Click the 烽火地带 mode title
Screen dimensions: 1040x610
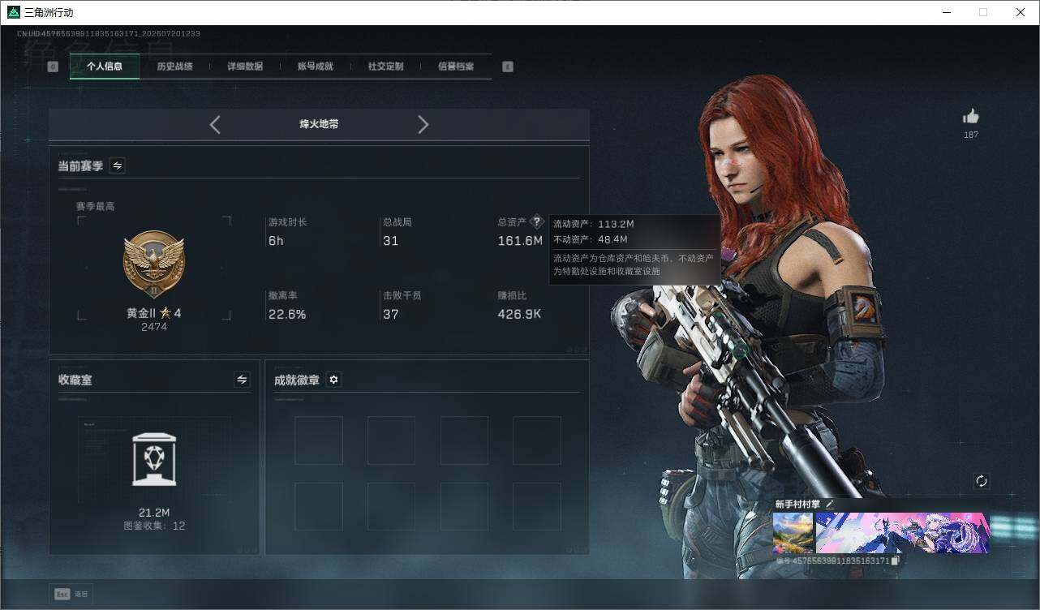point(319,124)
